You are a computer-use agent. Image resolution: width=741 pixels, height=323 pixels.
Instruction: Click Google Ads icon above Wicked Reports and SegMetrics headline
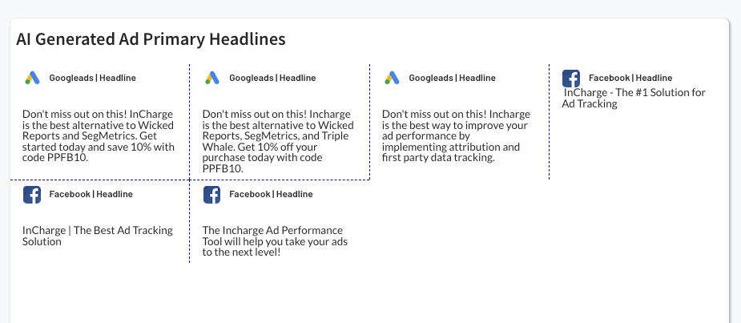point(32,78)
